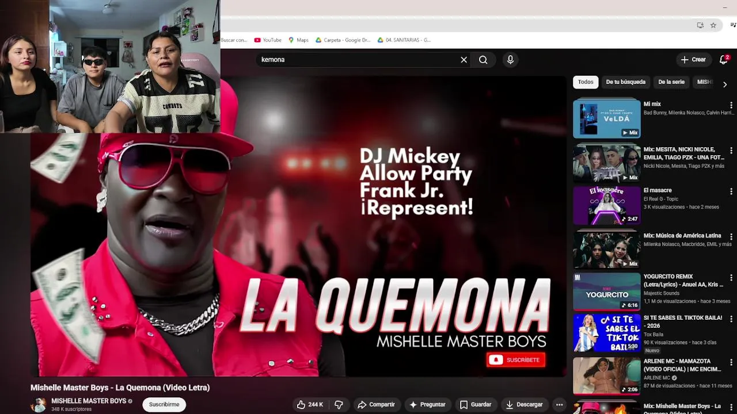Image resolution: width=737 pixels, height=414 pixels.
Task: Open more actions menu below video
Action: coord(559,405)
